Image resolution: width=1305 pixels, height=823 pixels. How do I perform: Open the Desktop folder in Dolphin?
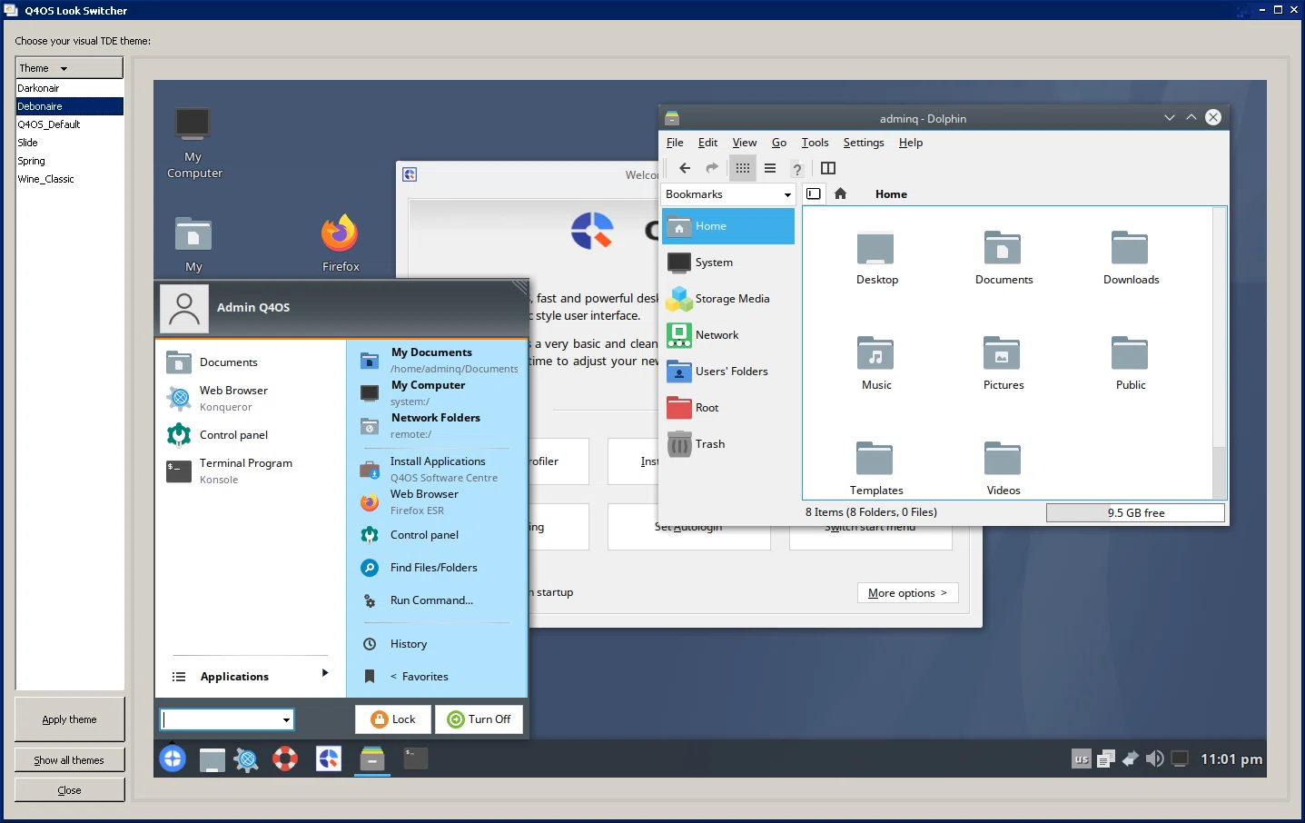click(876, 258)
